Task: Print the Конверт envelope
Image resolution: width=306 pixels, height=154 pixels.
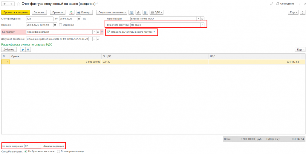Action: (84, 12)
